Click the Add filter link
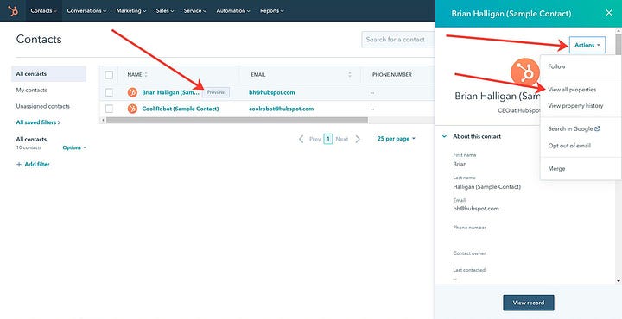This screenshot has width=622, height=319. tap(33, 164)
